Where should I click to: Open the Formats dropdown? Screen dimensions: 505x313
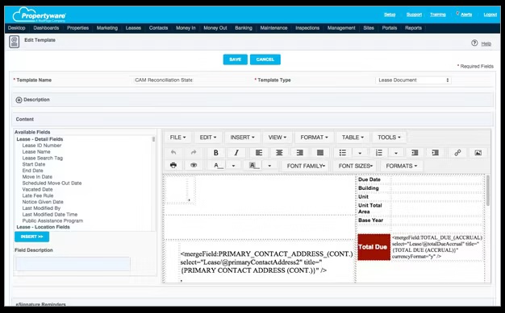402,166
